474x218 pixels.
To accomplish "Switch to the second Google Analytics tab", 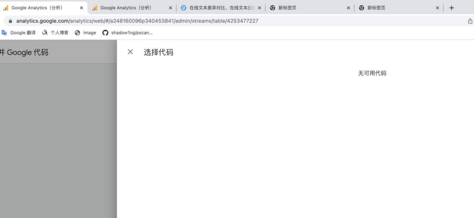I will (133, 7).
